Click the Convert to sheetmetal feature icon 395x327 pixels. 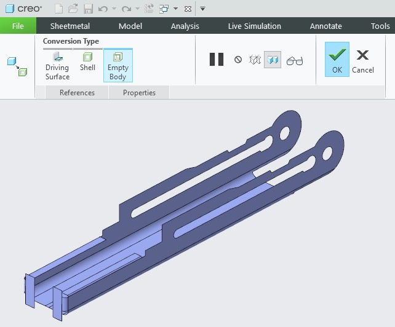(x=17, y=66)
